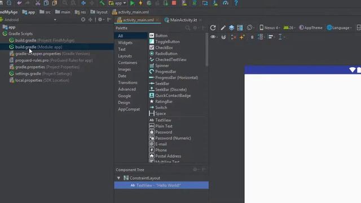Open the API level 26 dropdown
Image resolution: width=361 pixels, height=203 pixels.
[289, 28]
